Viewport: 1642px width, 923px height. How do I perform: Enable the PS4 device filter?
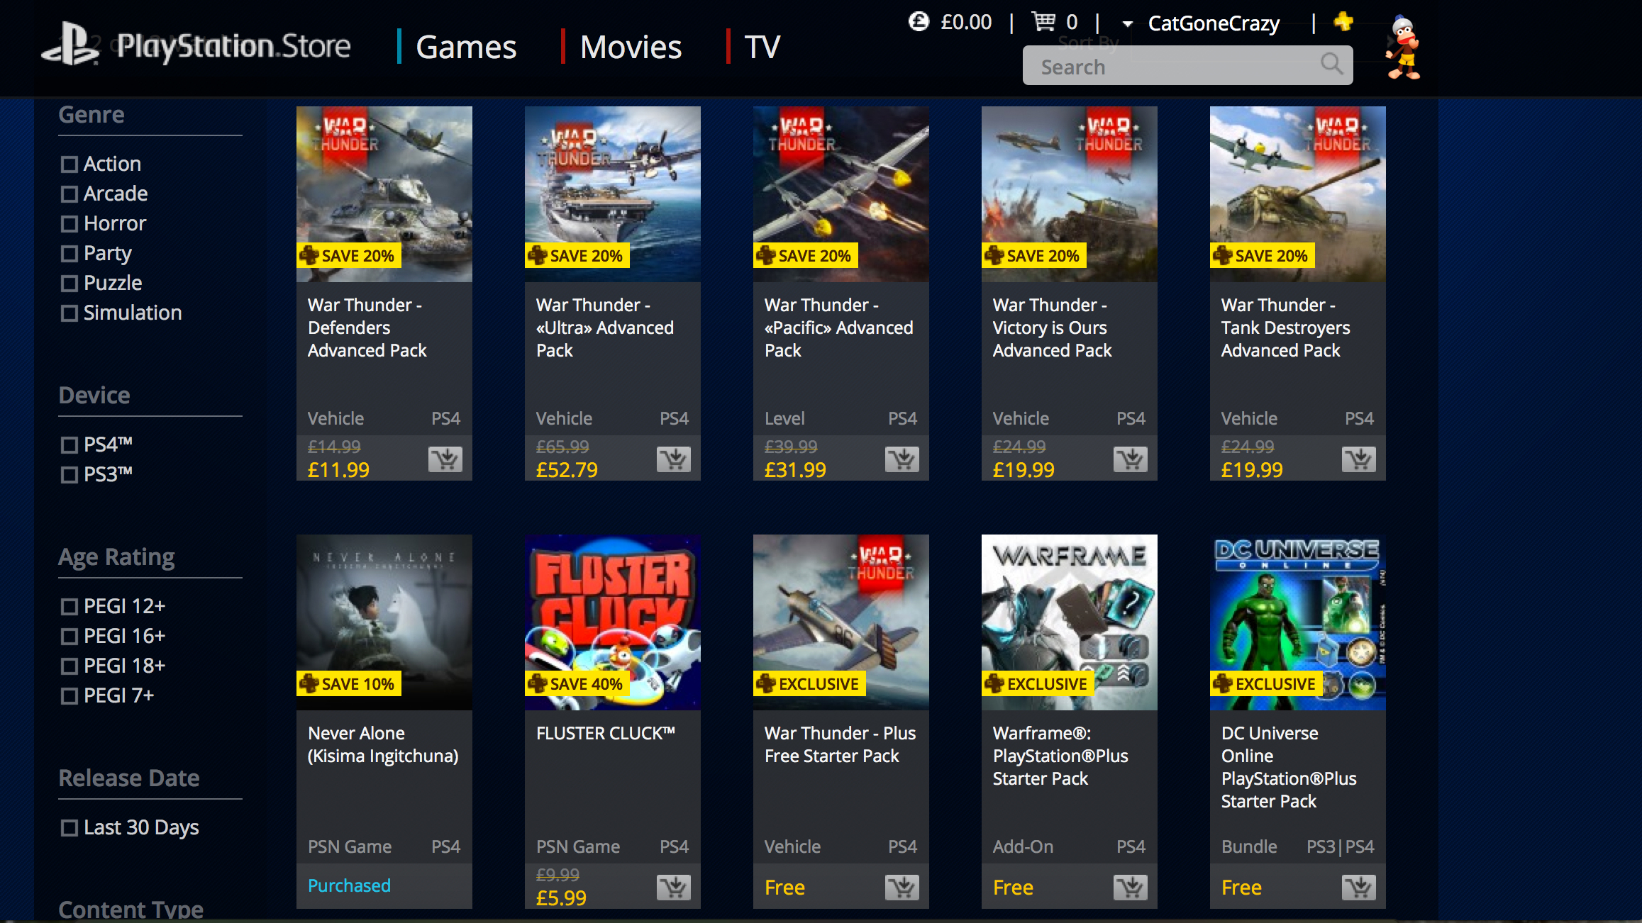(x=69, y=445)
